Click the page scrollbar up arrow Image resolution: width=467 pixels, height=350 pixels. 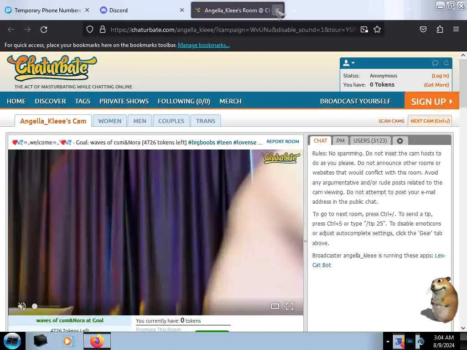click(463, 55)
